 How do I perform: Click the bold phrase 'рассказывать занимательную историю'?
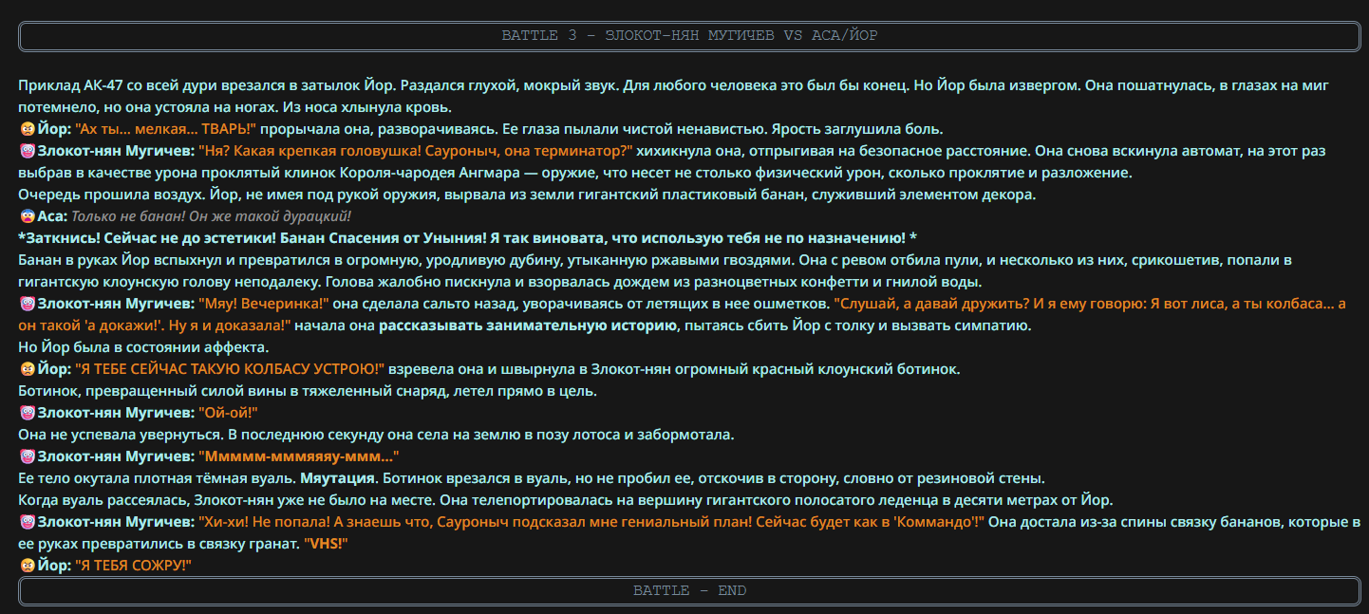click(527, 326)
